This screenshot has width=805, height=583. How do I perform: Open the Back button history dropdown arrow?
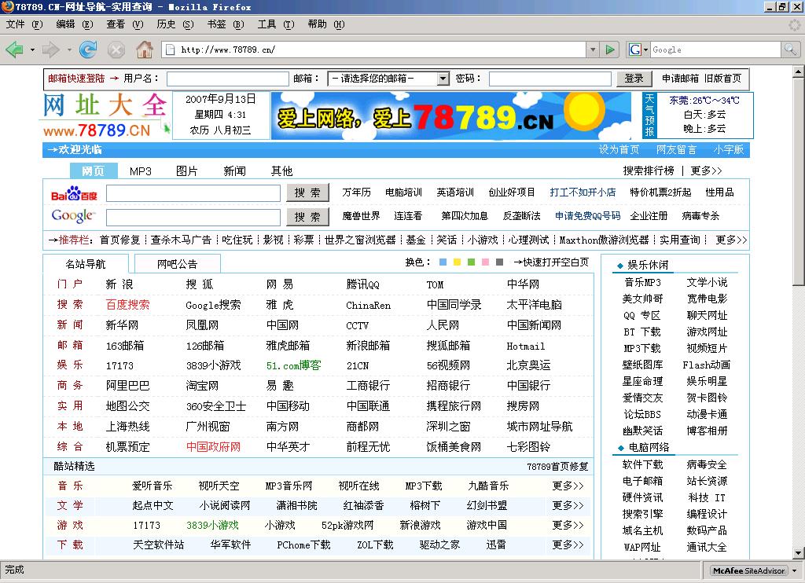click(32, 49)
